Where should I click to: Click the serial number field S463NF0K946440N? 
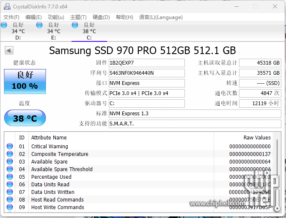(x=147, y=73)
